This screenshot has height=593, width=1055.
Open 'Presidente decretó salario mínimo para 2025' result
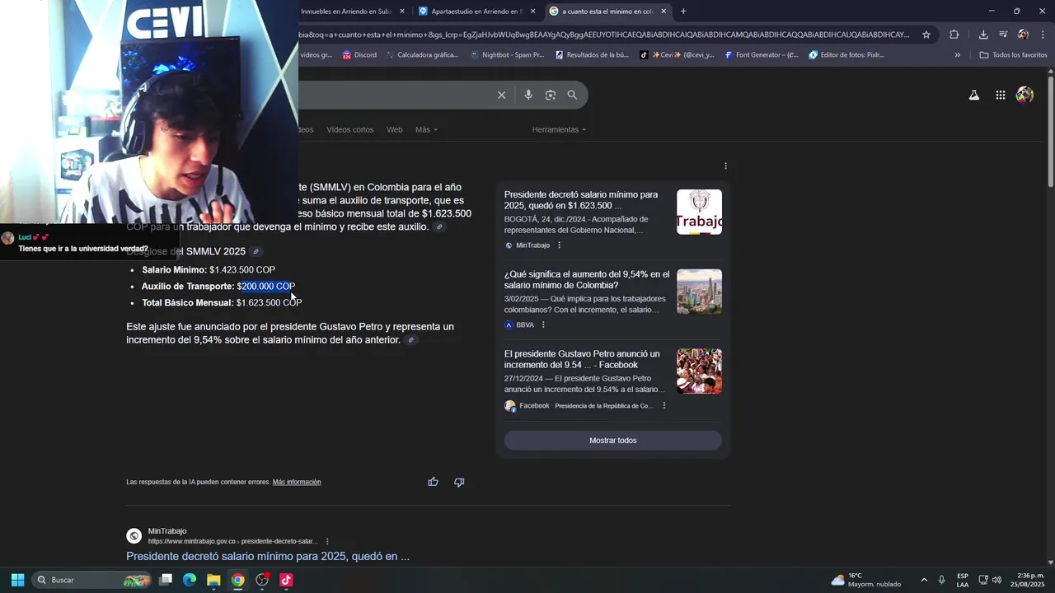tap(268, 557)
